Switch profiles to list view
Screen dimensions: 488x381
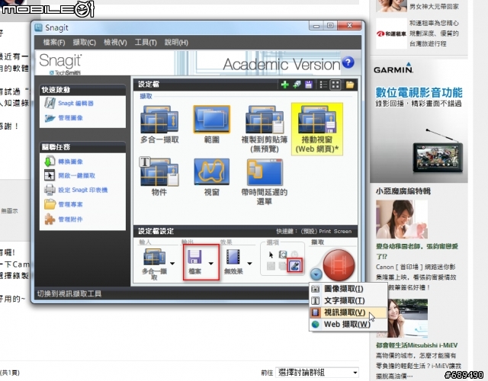(x=323, y=85)
